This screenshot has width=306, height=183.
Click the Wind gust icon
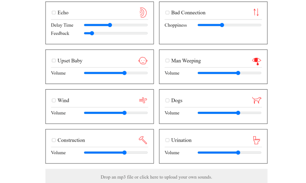click(143, 100)
